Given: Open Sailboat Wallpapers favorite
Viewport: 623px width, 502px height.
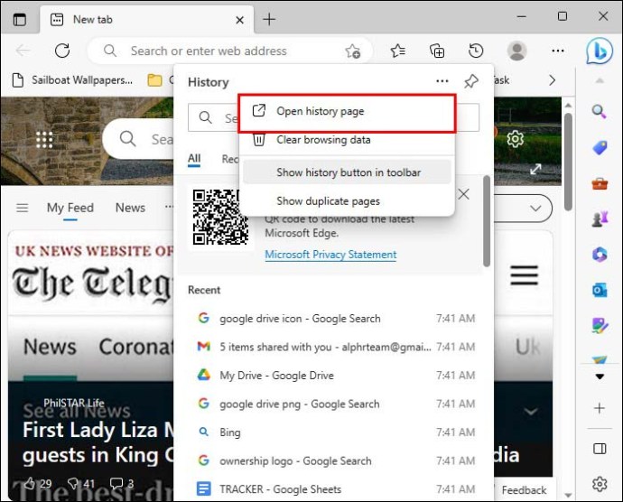Looking at the screenshot, I should (x=73, y=80).
